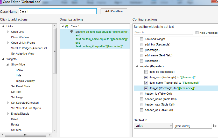Check the item_op (Rectangle) checkbox
This screenshot has height=138, width=218.
pos(146,72)
